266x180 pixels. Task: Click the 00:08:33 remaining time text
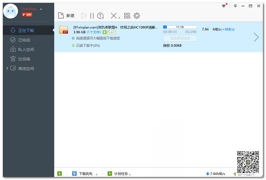click(170, 32)
